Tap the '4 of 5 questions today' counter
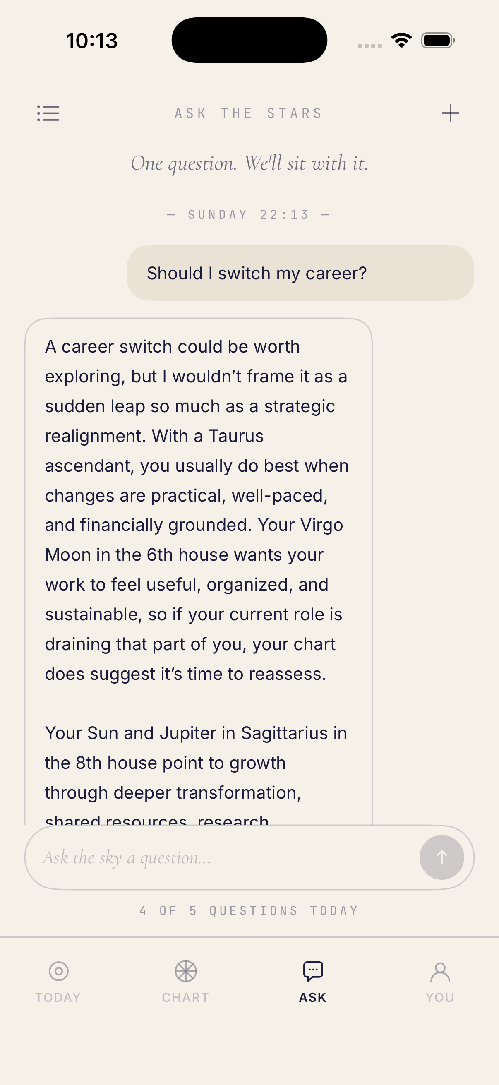The height and width of the screenshot is (1085, 499). [249, 910]
